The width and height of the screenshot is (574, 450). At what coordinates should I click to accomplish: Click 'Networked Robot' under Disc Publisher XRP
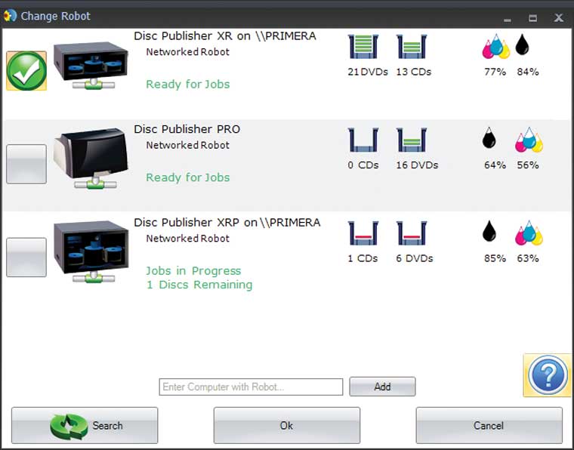click(x=188, y=239)
